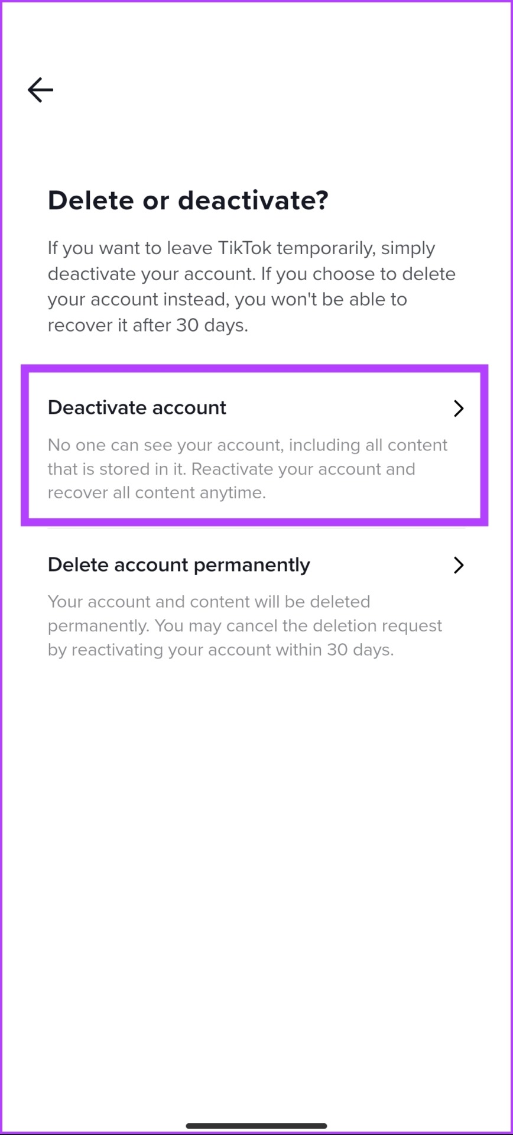Click 'your account instead, you won't be able' line
513x1135 pixels.
point(228,300)
